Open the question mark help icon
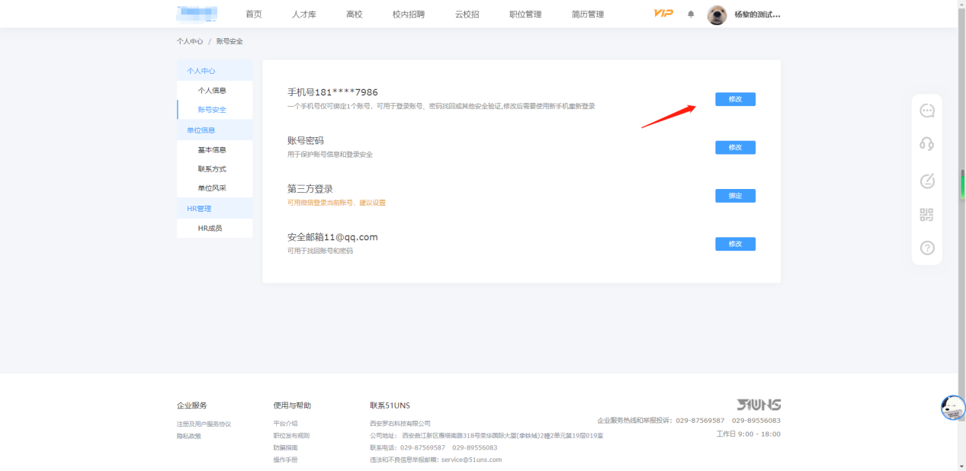 point(926,248)
